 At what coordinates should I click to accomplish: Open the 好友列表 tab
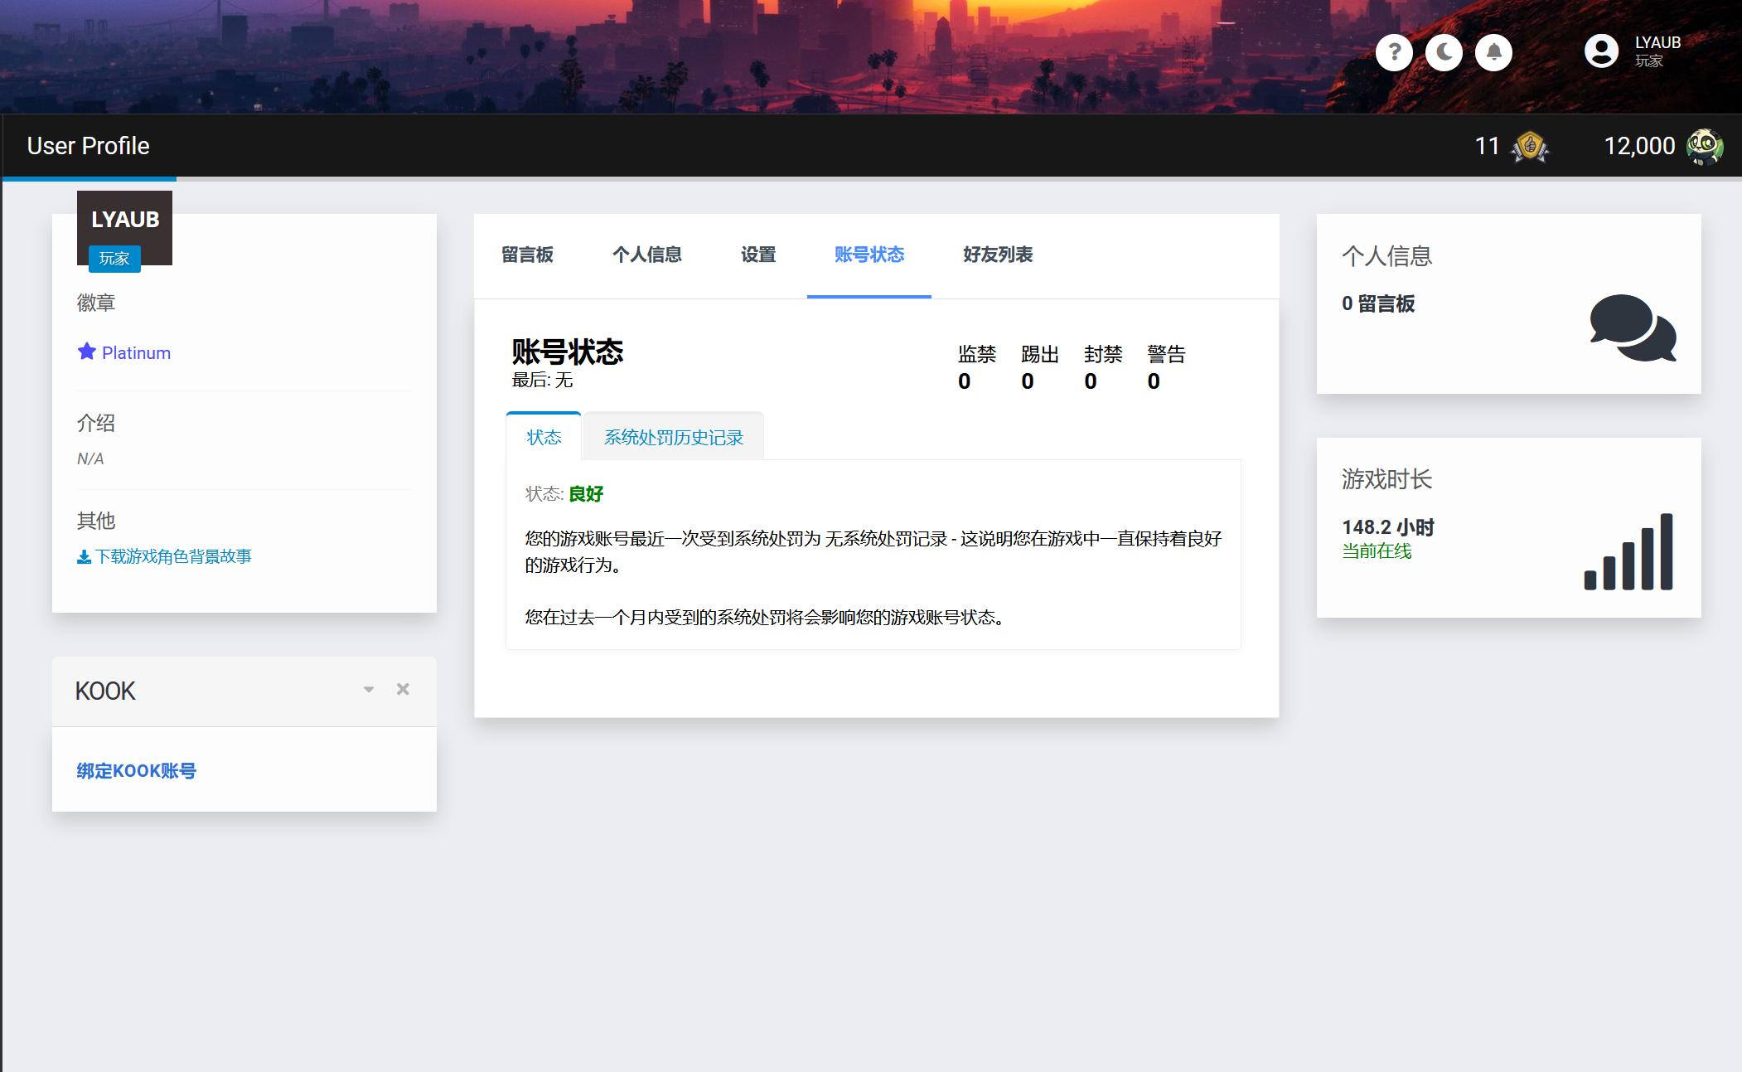click(x=998, y=255)
